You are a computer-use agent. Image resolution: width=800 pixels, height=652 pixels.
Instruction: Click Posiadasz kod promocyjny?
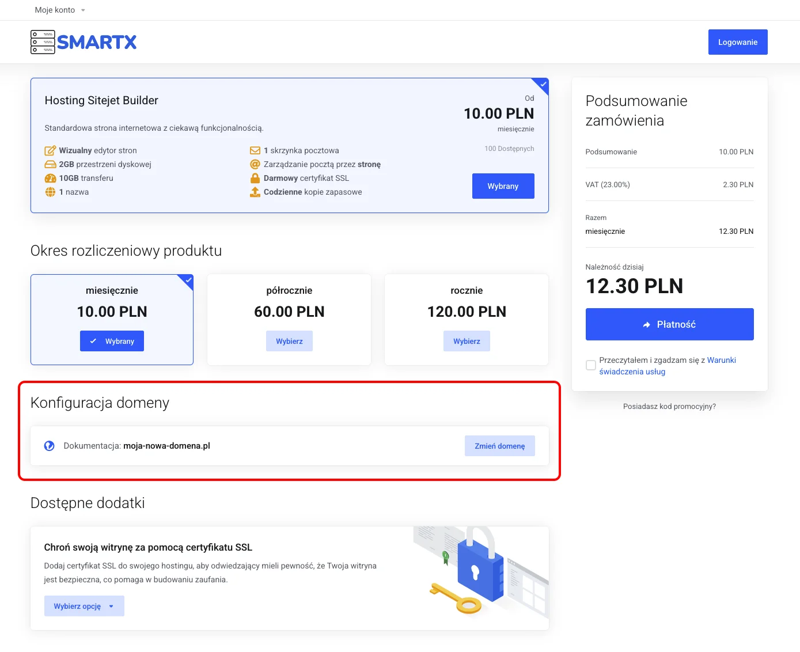(669, 406)
